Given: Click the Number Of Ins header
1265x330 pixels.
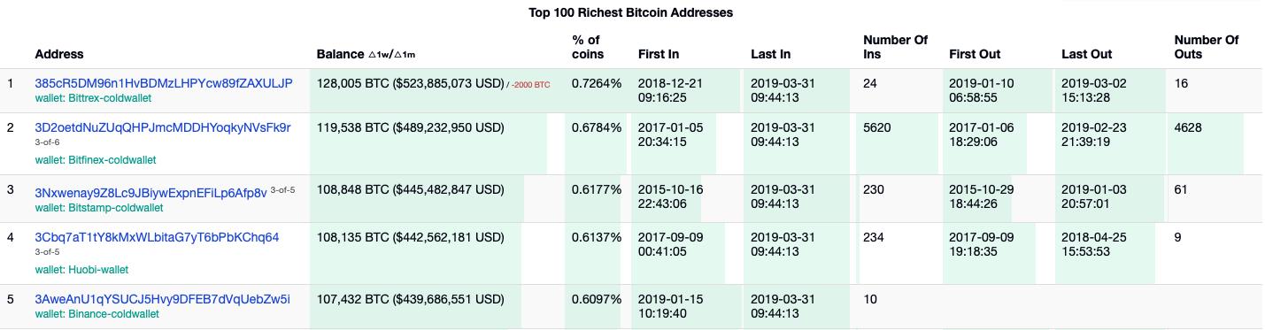Looking at the screenshot, I should click(x=895, y=47).
